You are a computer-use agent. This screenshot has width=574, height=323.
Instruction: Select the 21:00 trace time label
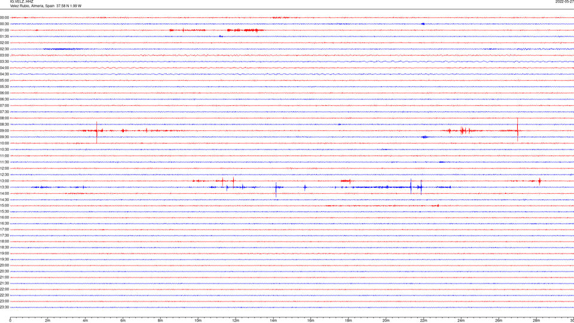[4, 277]
